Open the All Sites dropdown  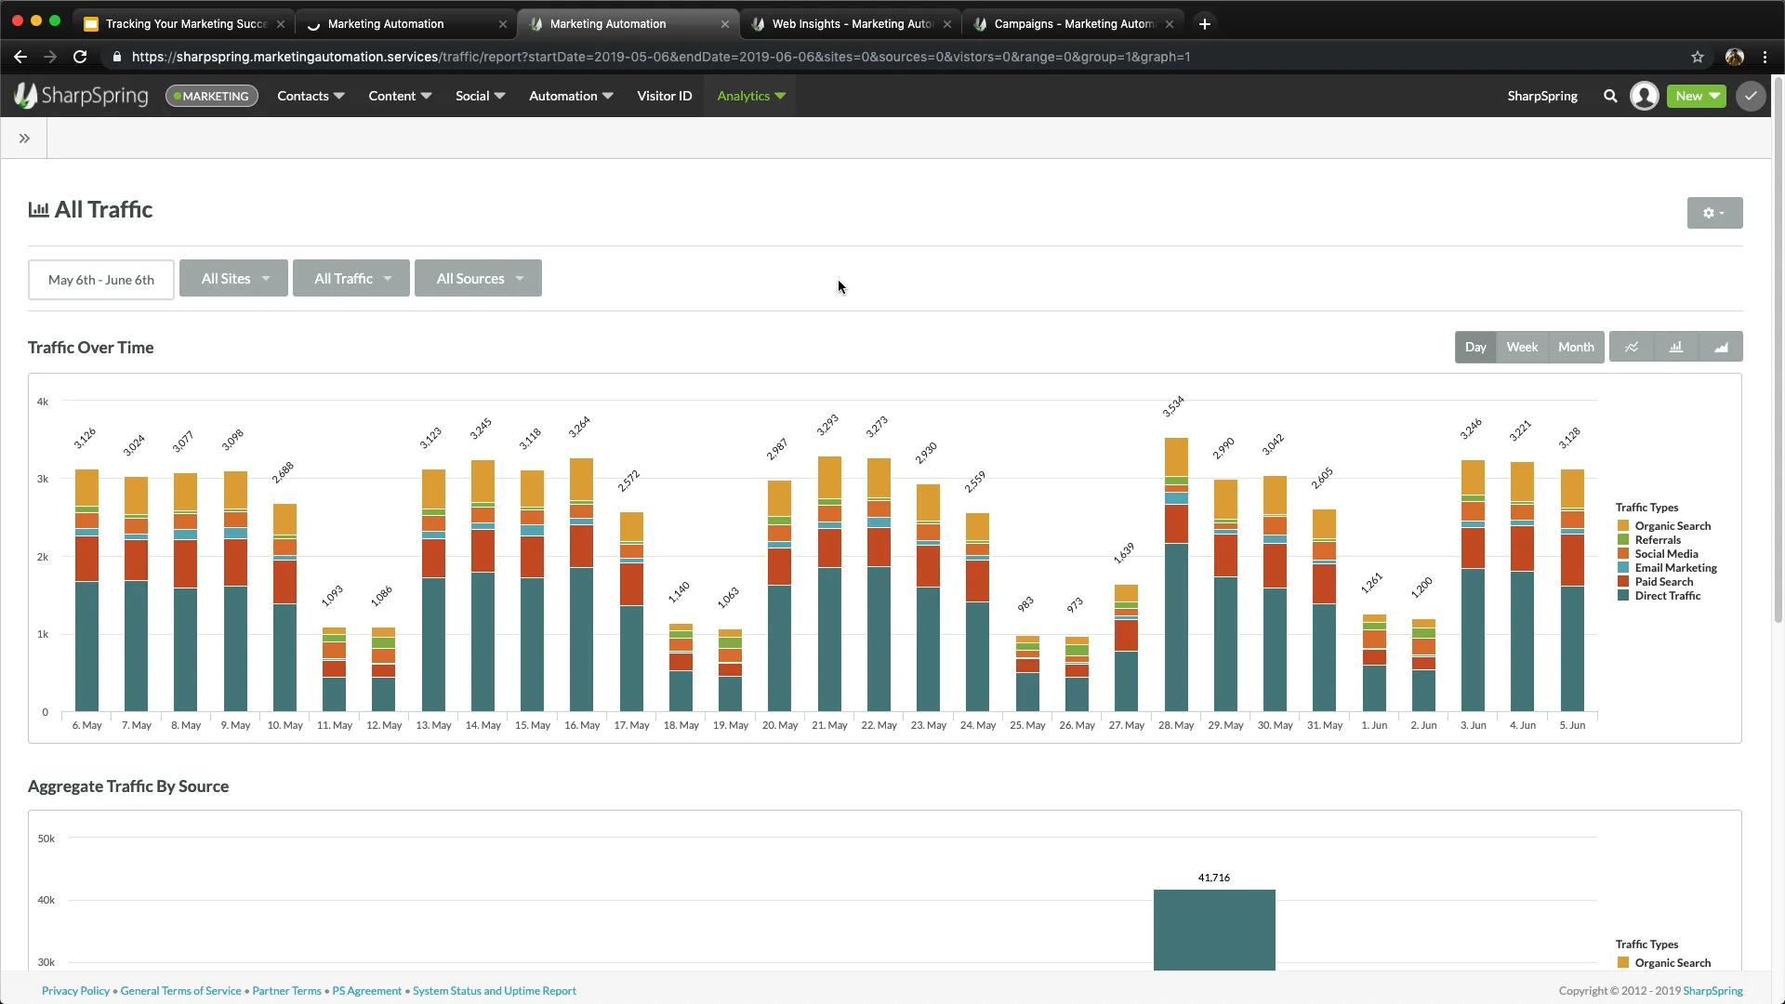pos(233,278)
